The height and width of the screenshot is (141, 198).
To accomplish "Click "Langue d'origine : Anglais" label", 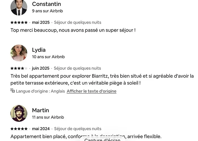I will point(40,91).
